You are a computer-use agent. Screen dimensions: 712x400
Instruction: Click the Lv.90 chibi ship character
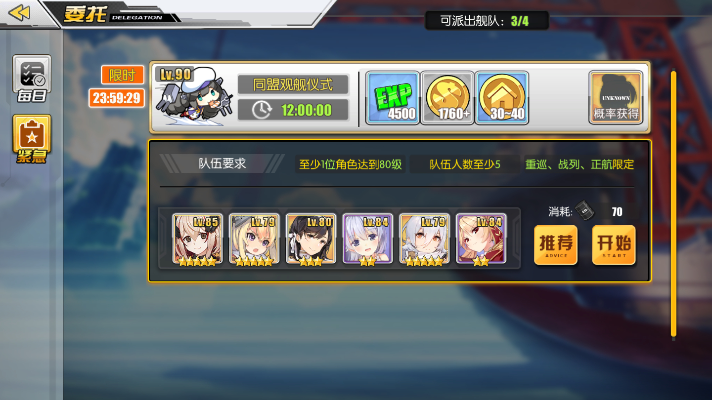click(x=194, y=97)
